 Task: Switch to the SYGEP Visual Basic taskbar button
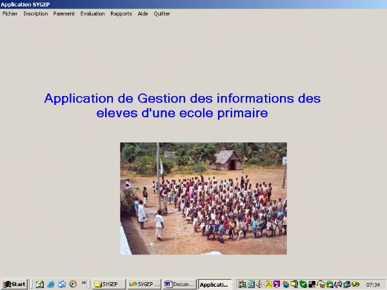coord(144,284)
